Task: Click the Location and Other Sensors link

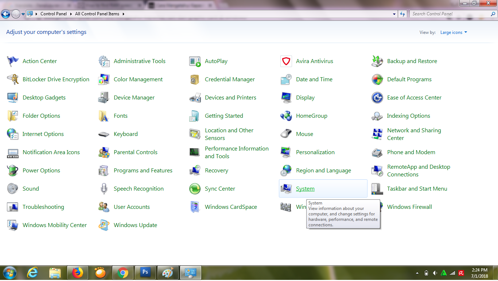Action: [229, 134]
